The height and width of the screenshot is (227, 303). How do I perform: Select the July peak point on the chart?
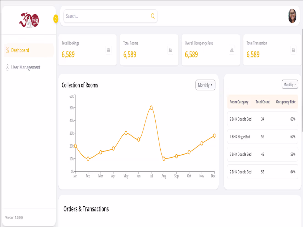click(x=151, y=108)
